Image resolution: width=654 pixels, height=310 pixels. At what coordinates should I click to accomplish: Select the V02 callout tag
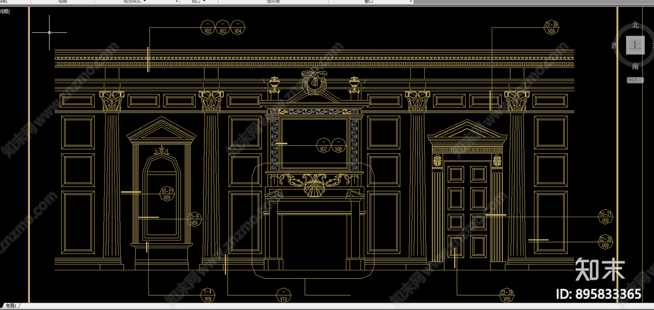[208, 27]
